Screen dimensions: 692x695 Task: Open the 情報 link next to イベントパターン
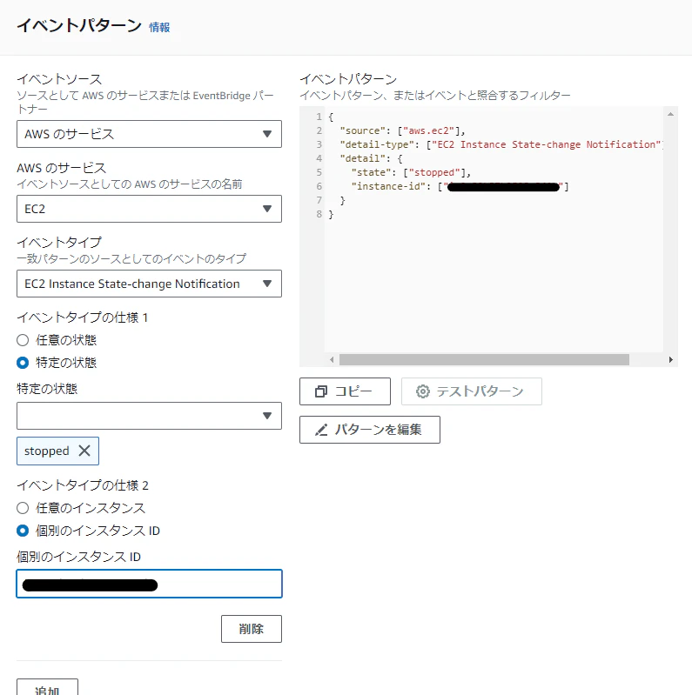tap(159, 28)
